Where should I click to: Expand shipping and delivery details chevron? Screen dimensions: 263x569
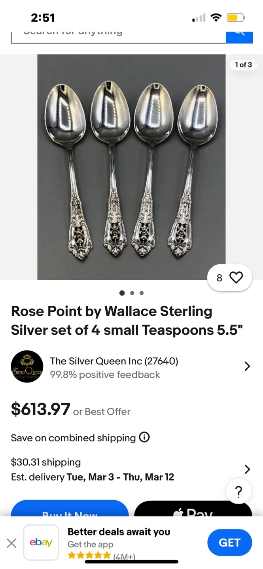point(247,469)
